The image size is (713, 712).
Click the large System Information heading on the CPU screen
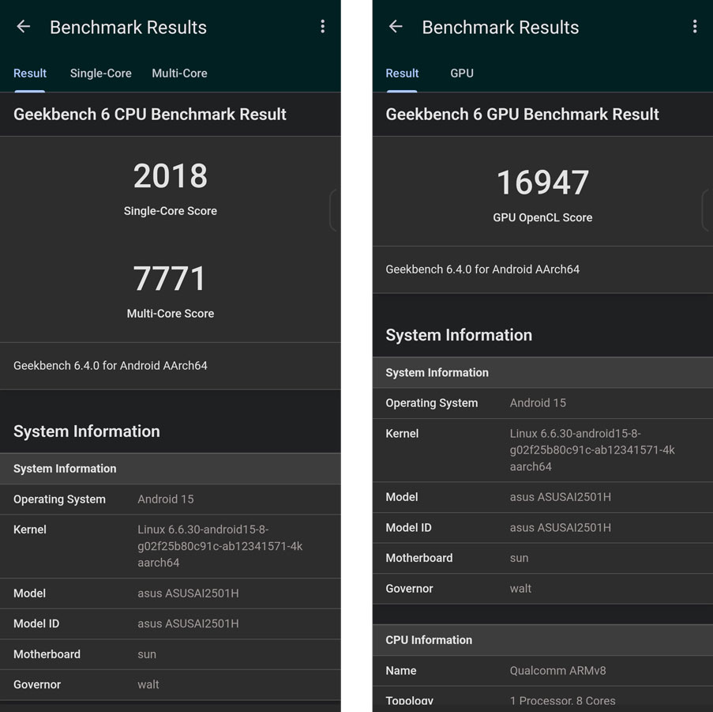87,431
